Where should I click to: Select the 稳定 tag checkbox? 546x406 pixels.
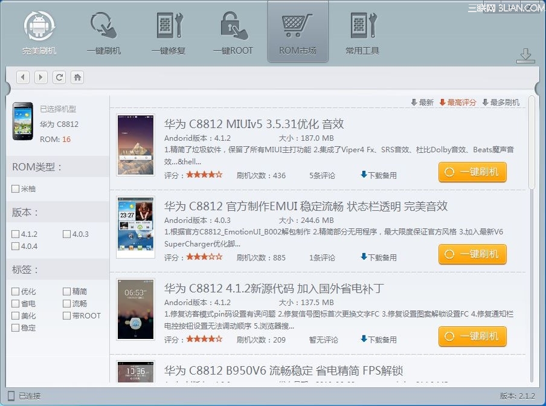(x=15, y=327)
